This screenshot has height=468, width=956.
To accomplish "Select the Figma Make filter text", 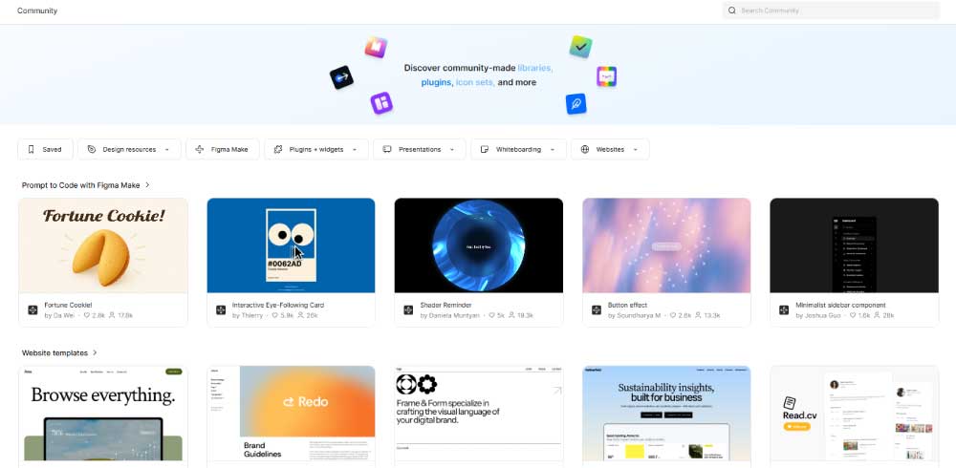I will coord(229,149).
